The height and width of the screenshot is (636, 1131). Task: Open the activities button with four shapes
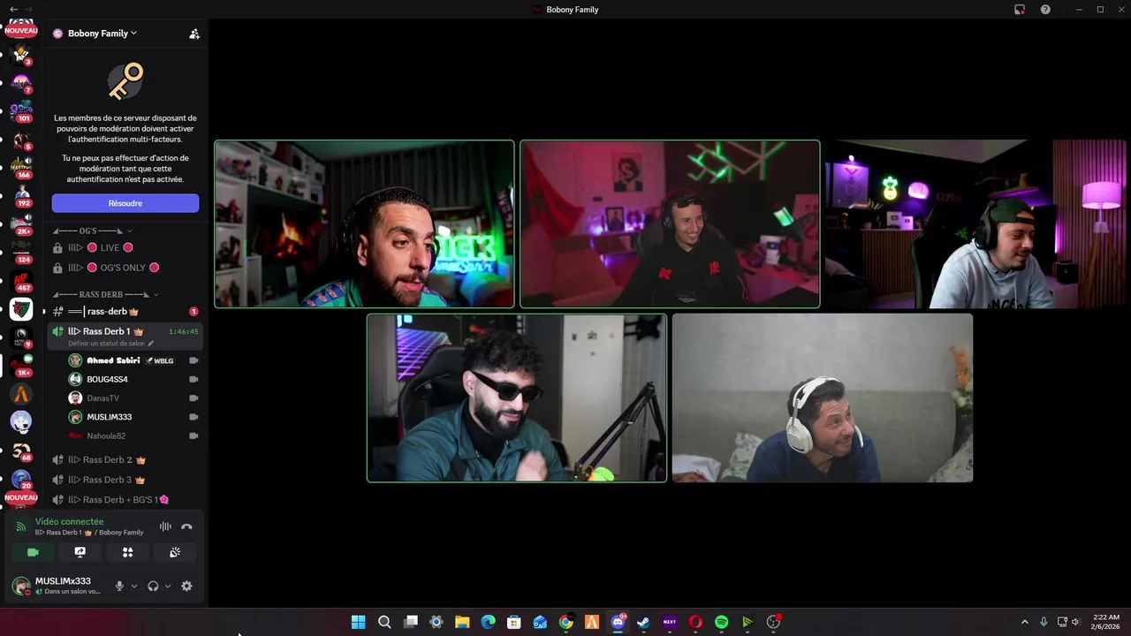tap(127, 552)
